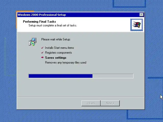Click the checkmark beside Installs Start menu items
This screenshot has height=122, width=163.
[42, 48]
